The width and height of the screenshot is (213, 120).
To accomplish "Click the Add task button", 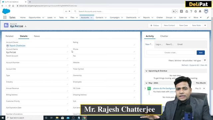I will click(x=201, y=53).
